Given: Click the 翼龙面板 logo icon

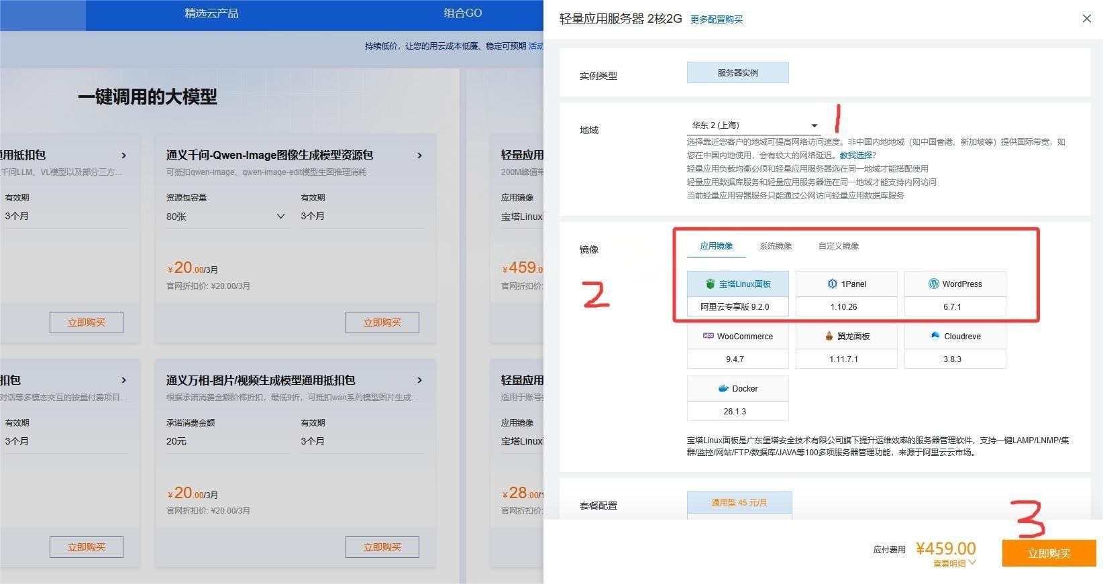Looking at the screenshot, I should click(829, 336).
